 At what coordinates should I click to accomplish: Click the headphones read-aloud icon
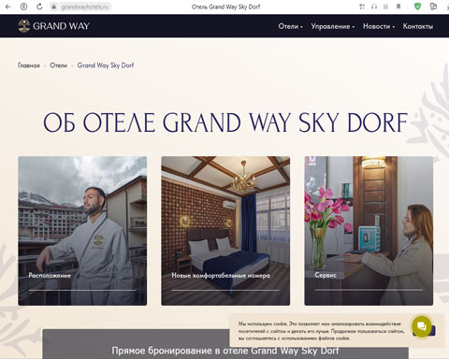[x=374, y=7]
